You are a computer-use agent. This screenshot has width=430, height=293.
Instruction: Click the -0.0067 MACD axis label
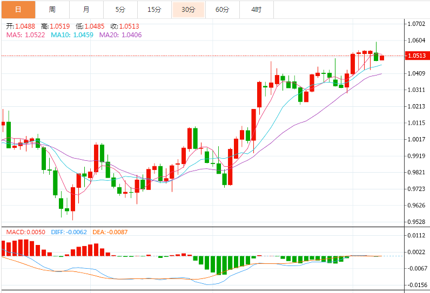[x=417, y=268]
